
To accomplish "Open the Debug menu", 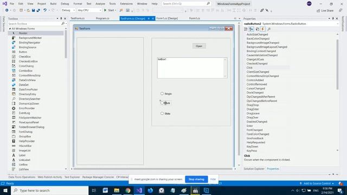I will 65,4.
